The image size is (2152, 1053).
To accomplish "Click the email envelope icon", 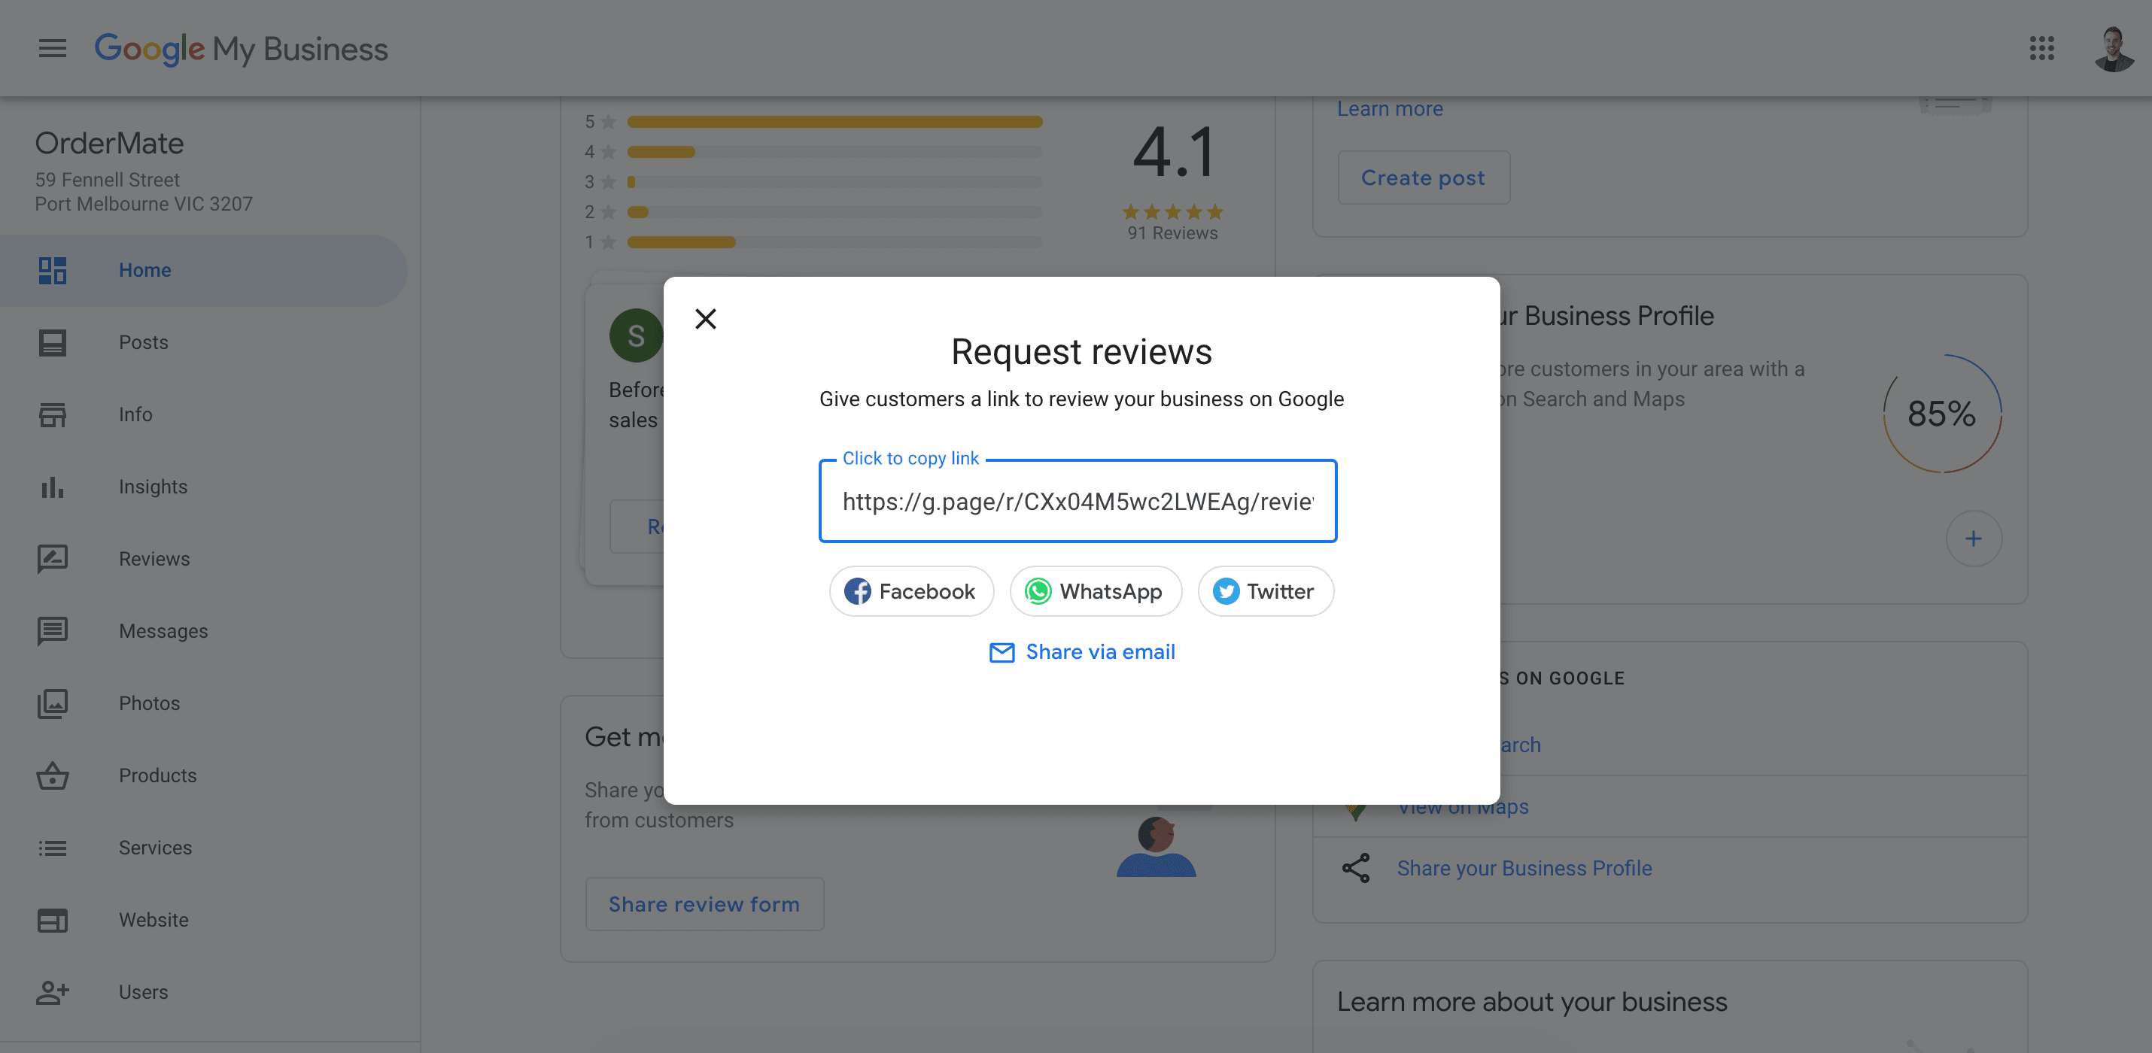I will 1002,652.
